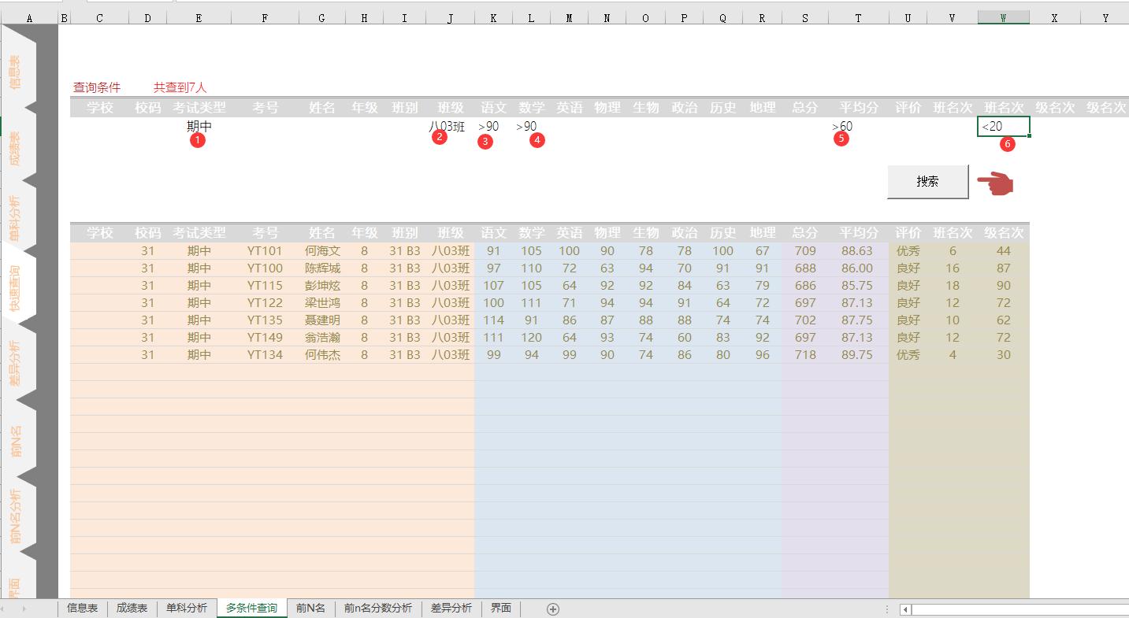
Task: Switch to the 差异分析 sheet tab
Action: [451, 608]
